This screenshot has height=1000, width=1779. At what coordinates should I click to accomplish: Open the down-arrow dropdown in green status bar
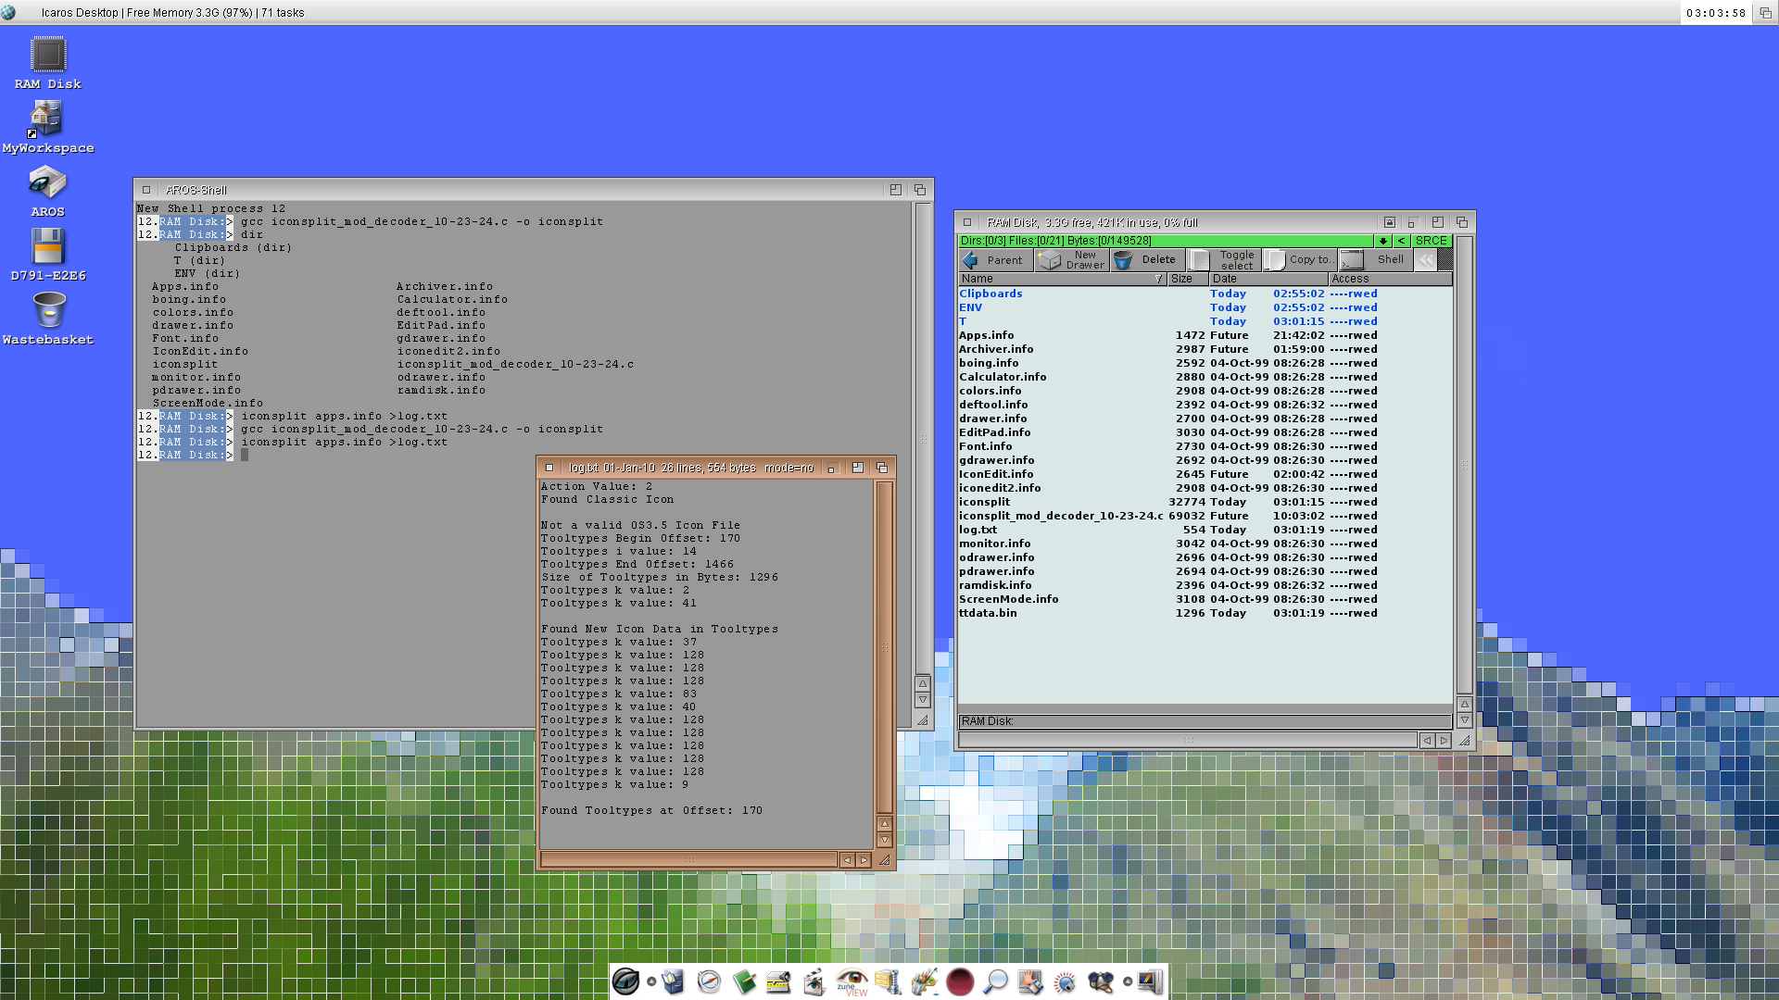click(x=1382, y=241)
